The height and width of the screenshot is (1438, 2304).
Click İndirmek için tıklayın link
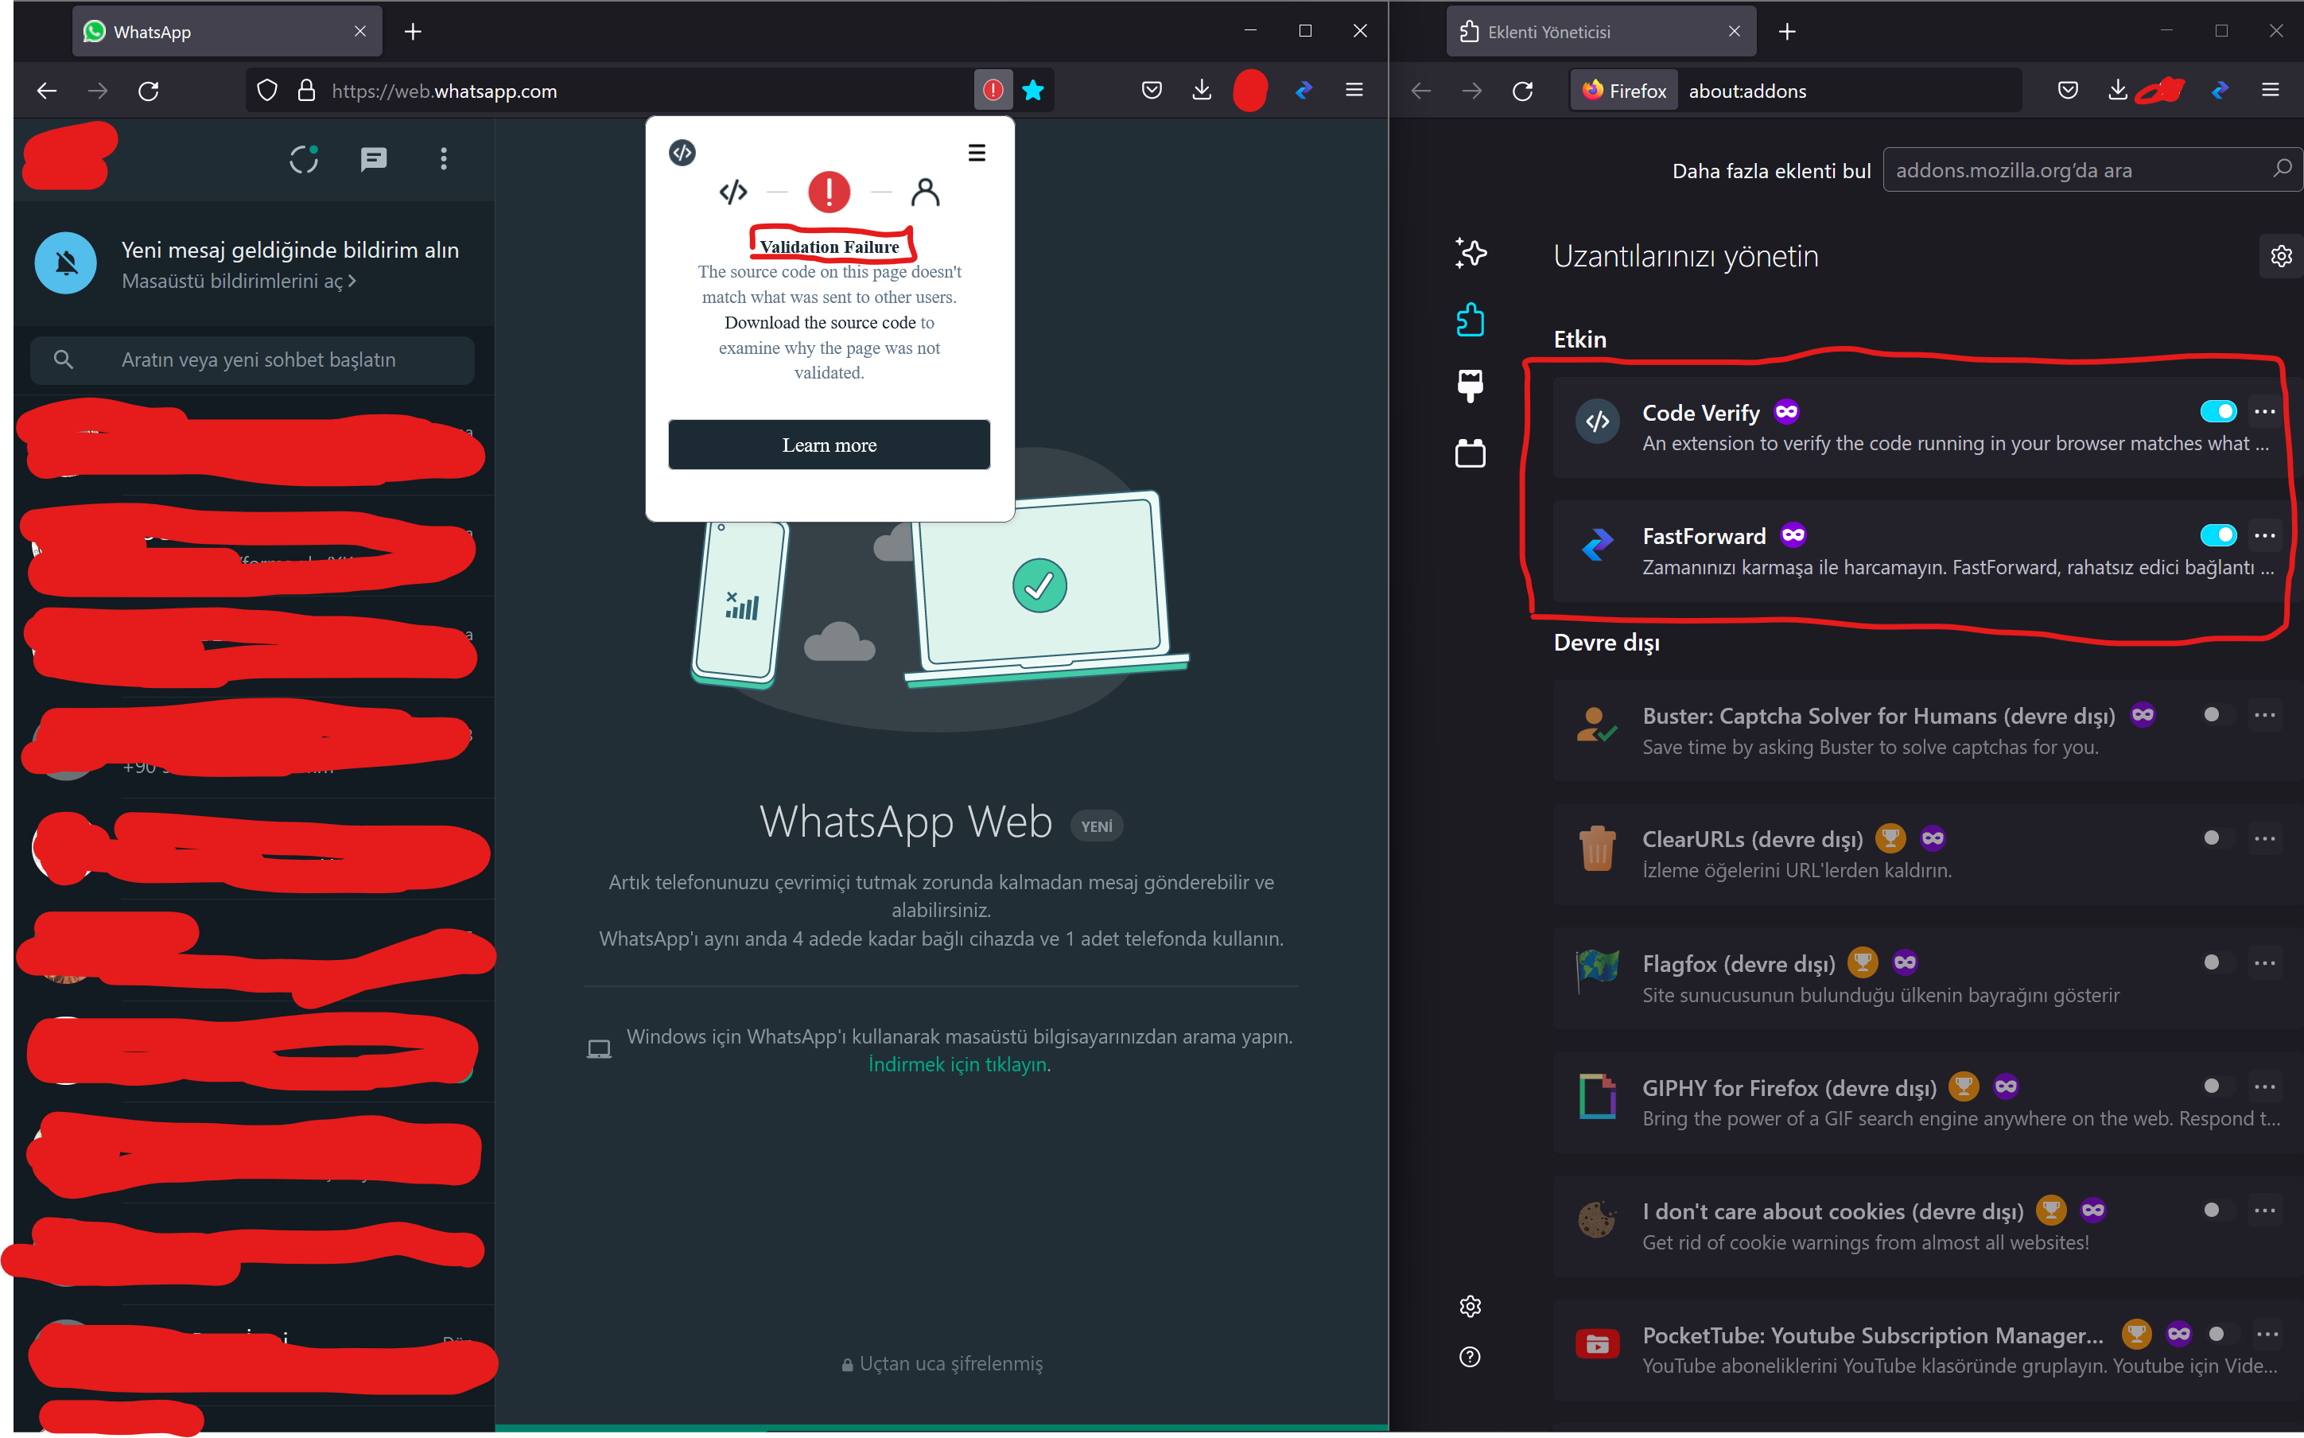coord(957,1064)
